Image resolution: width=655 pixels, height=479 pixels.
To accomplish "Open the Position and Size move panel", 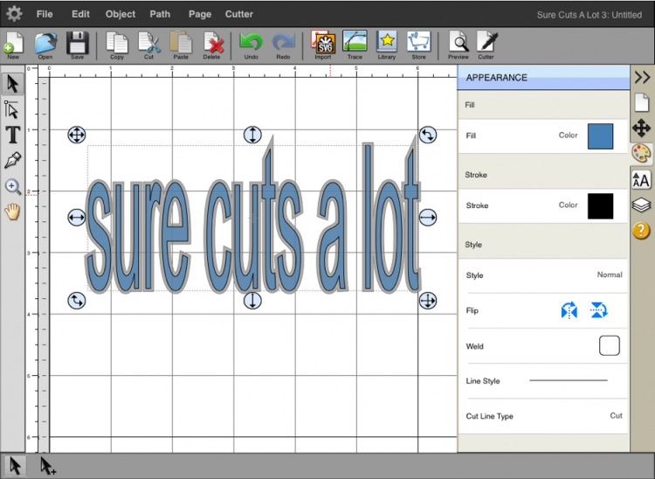I will coord(642,128).
